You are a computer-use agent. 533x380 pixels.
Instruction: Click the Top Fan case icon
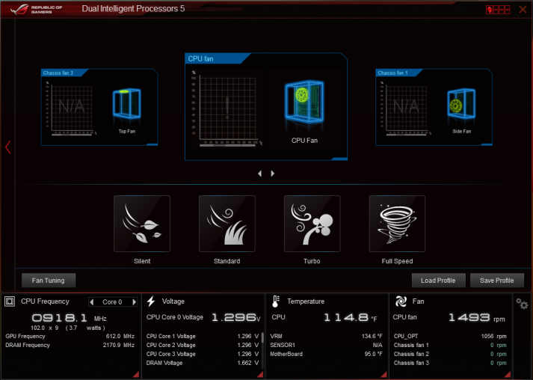(127, 104)
